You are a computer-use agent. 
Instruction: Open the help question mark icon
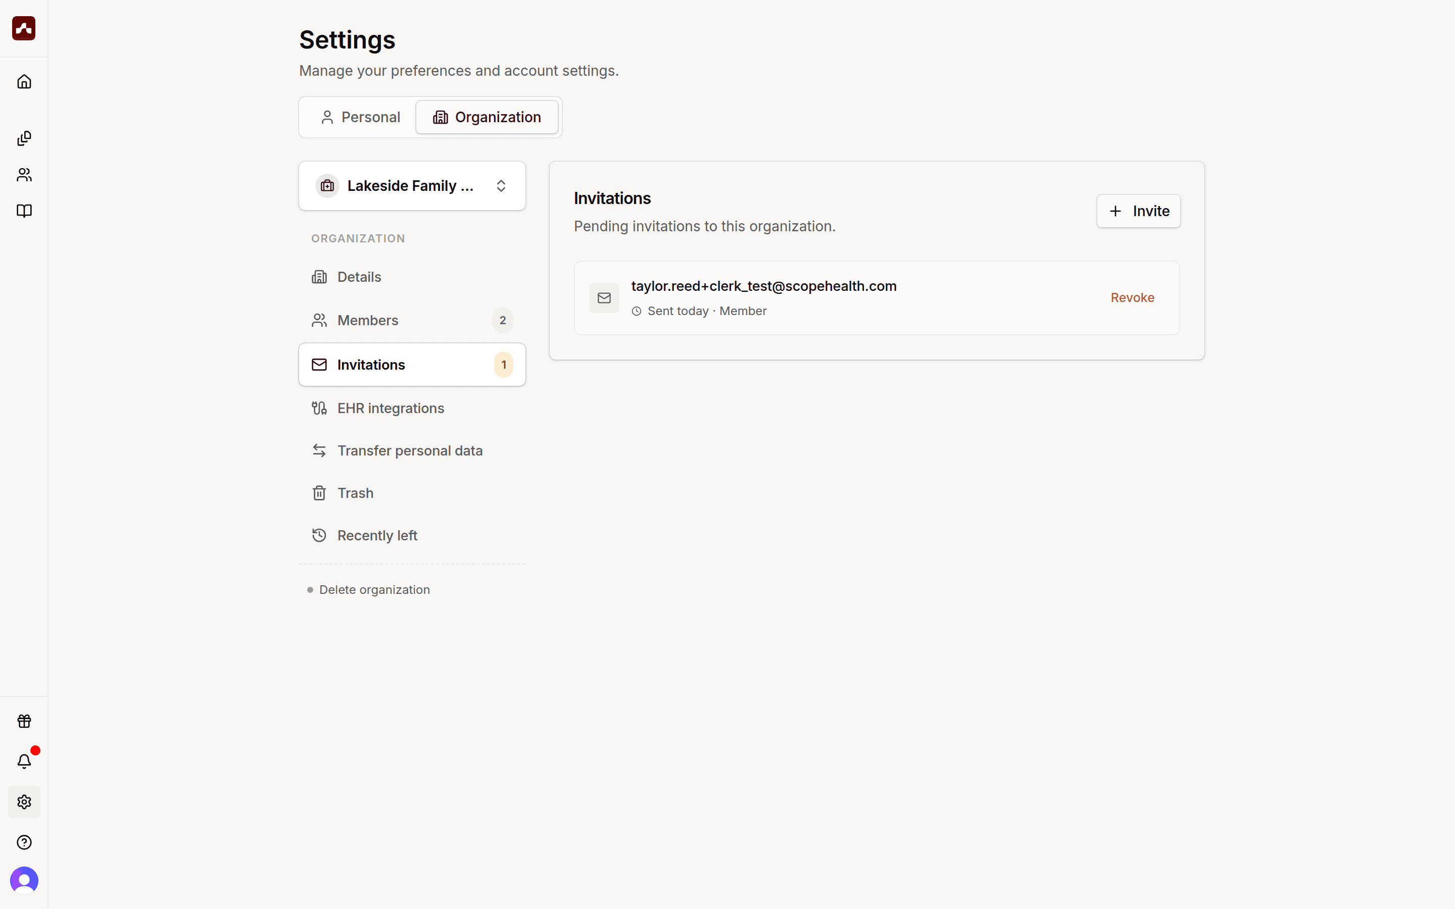coord(24,842)
